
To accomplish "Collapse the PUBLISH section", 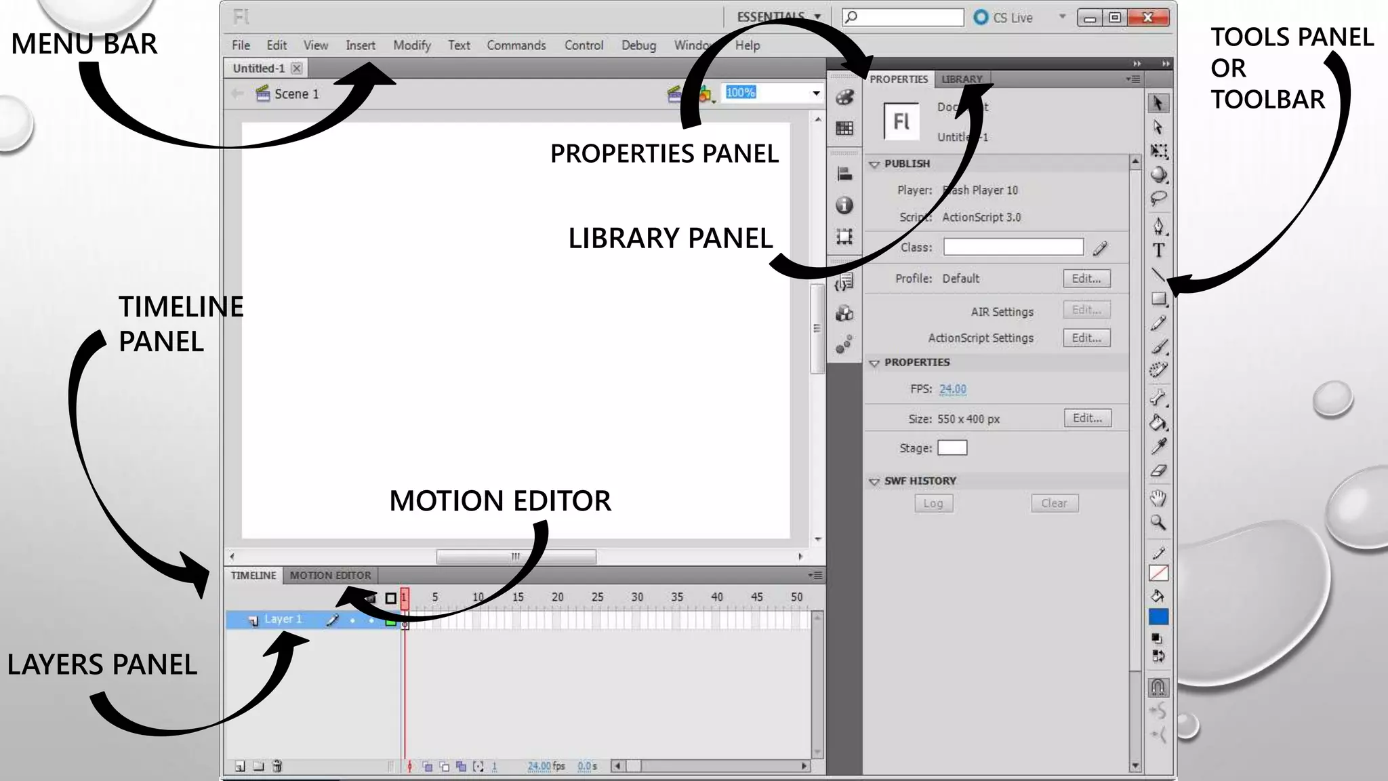I will click(x=874, y=164).
